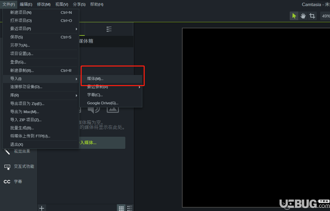
Task: Open the 文件(F) menu
Action: point(8,4)
